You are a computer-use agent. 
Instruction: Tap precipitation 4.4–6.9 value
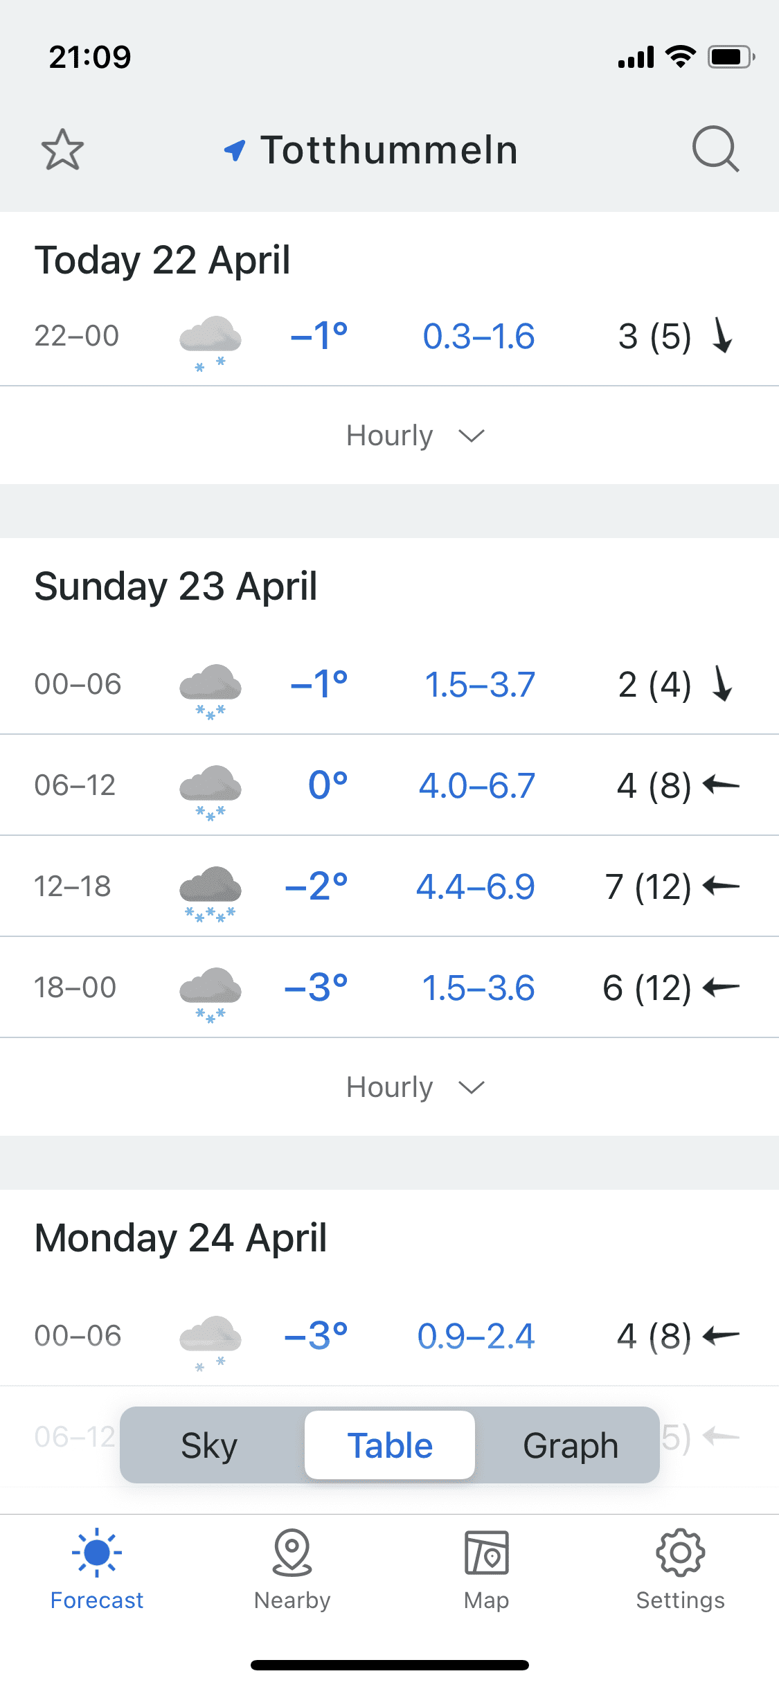(x=475, y=886)
